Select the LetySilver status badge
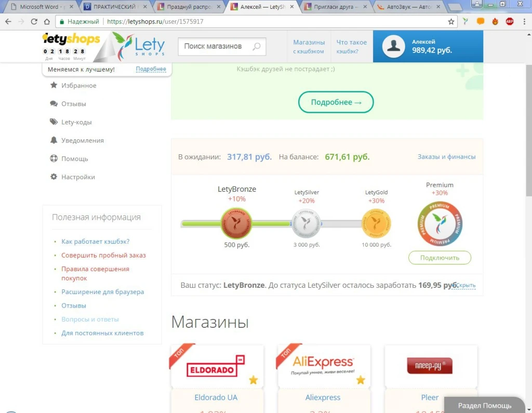532x413 pixels. (307, 223)
